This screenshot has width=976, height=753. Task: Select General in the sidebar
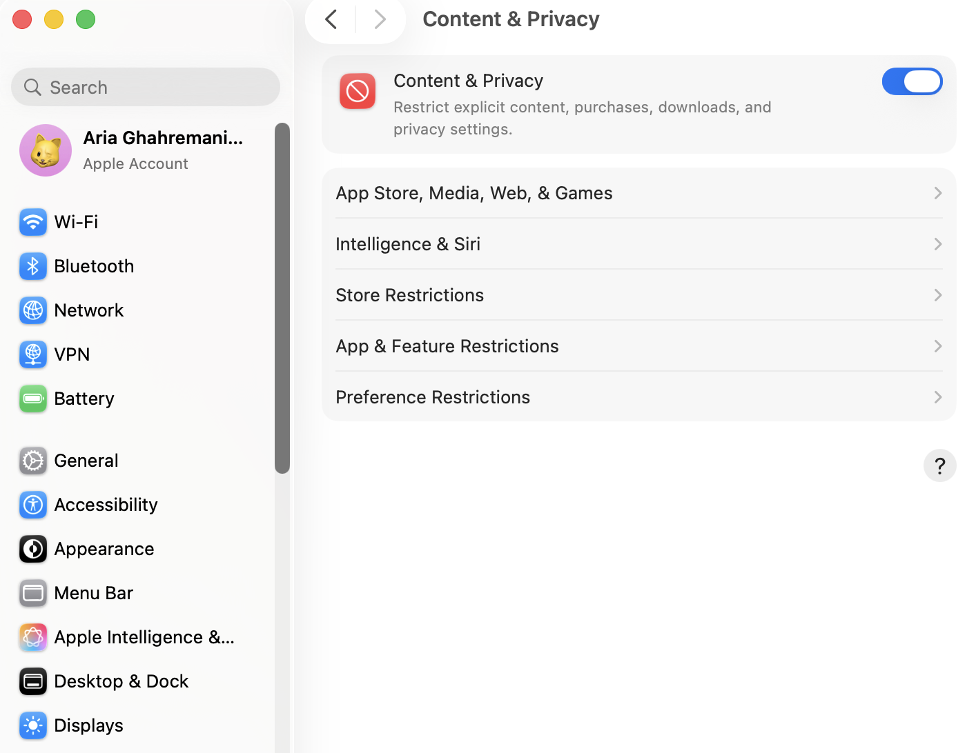(x=86, y=461)
